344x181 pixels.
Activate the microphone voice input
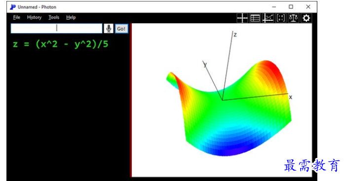pos(109,29)
